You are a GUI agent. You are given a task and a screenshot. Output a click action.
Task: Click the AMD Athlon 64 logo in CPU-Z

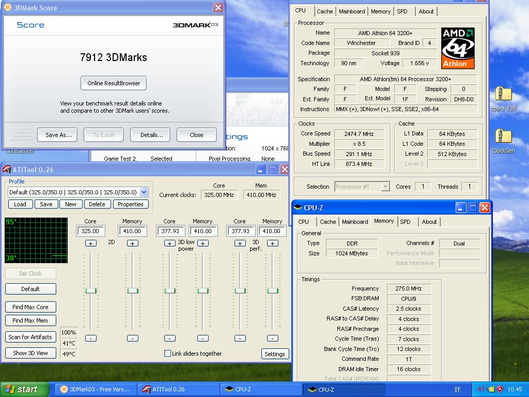(458, 48)
